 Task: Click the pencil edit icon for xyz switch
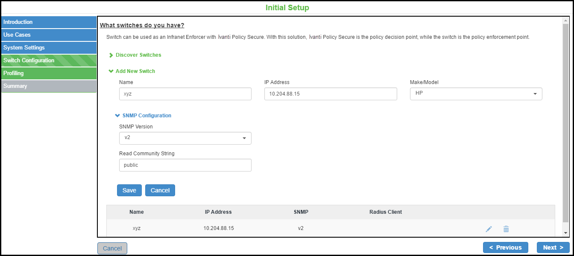click(x=489, y=229)
